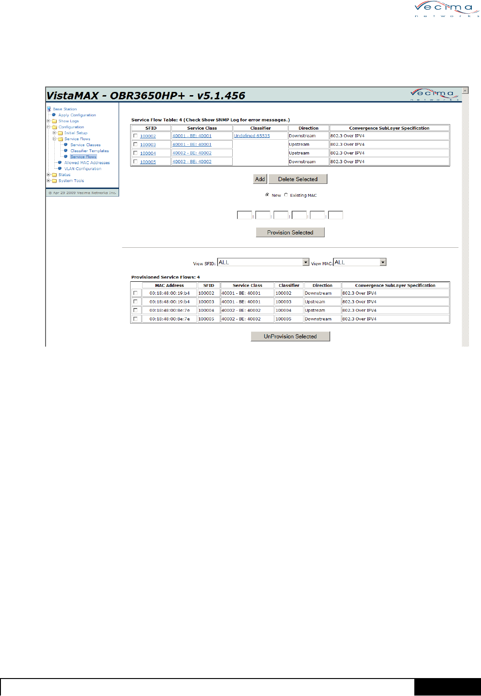
Task: Select Base Station root item
Action: 65,109
